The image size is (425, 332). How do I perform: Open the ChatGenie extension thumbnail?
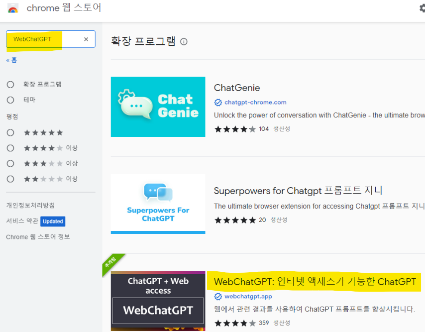tap(158, 107)
